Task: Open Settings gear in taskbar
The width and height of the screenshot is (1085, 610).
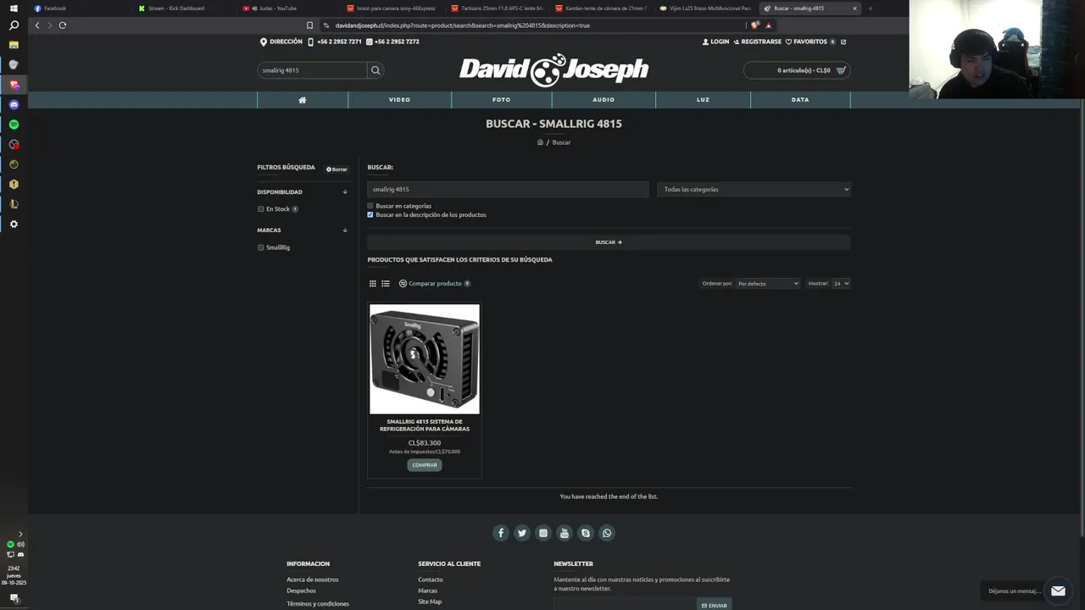Action: tap(14, 225)
